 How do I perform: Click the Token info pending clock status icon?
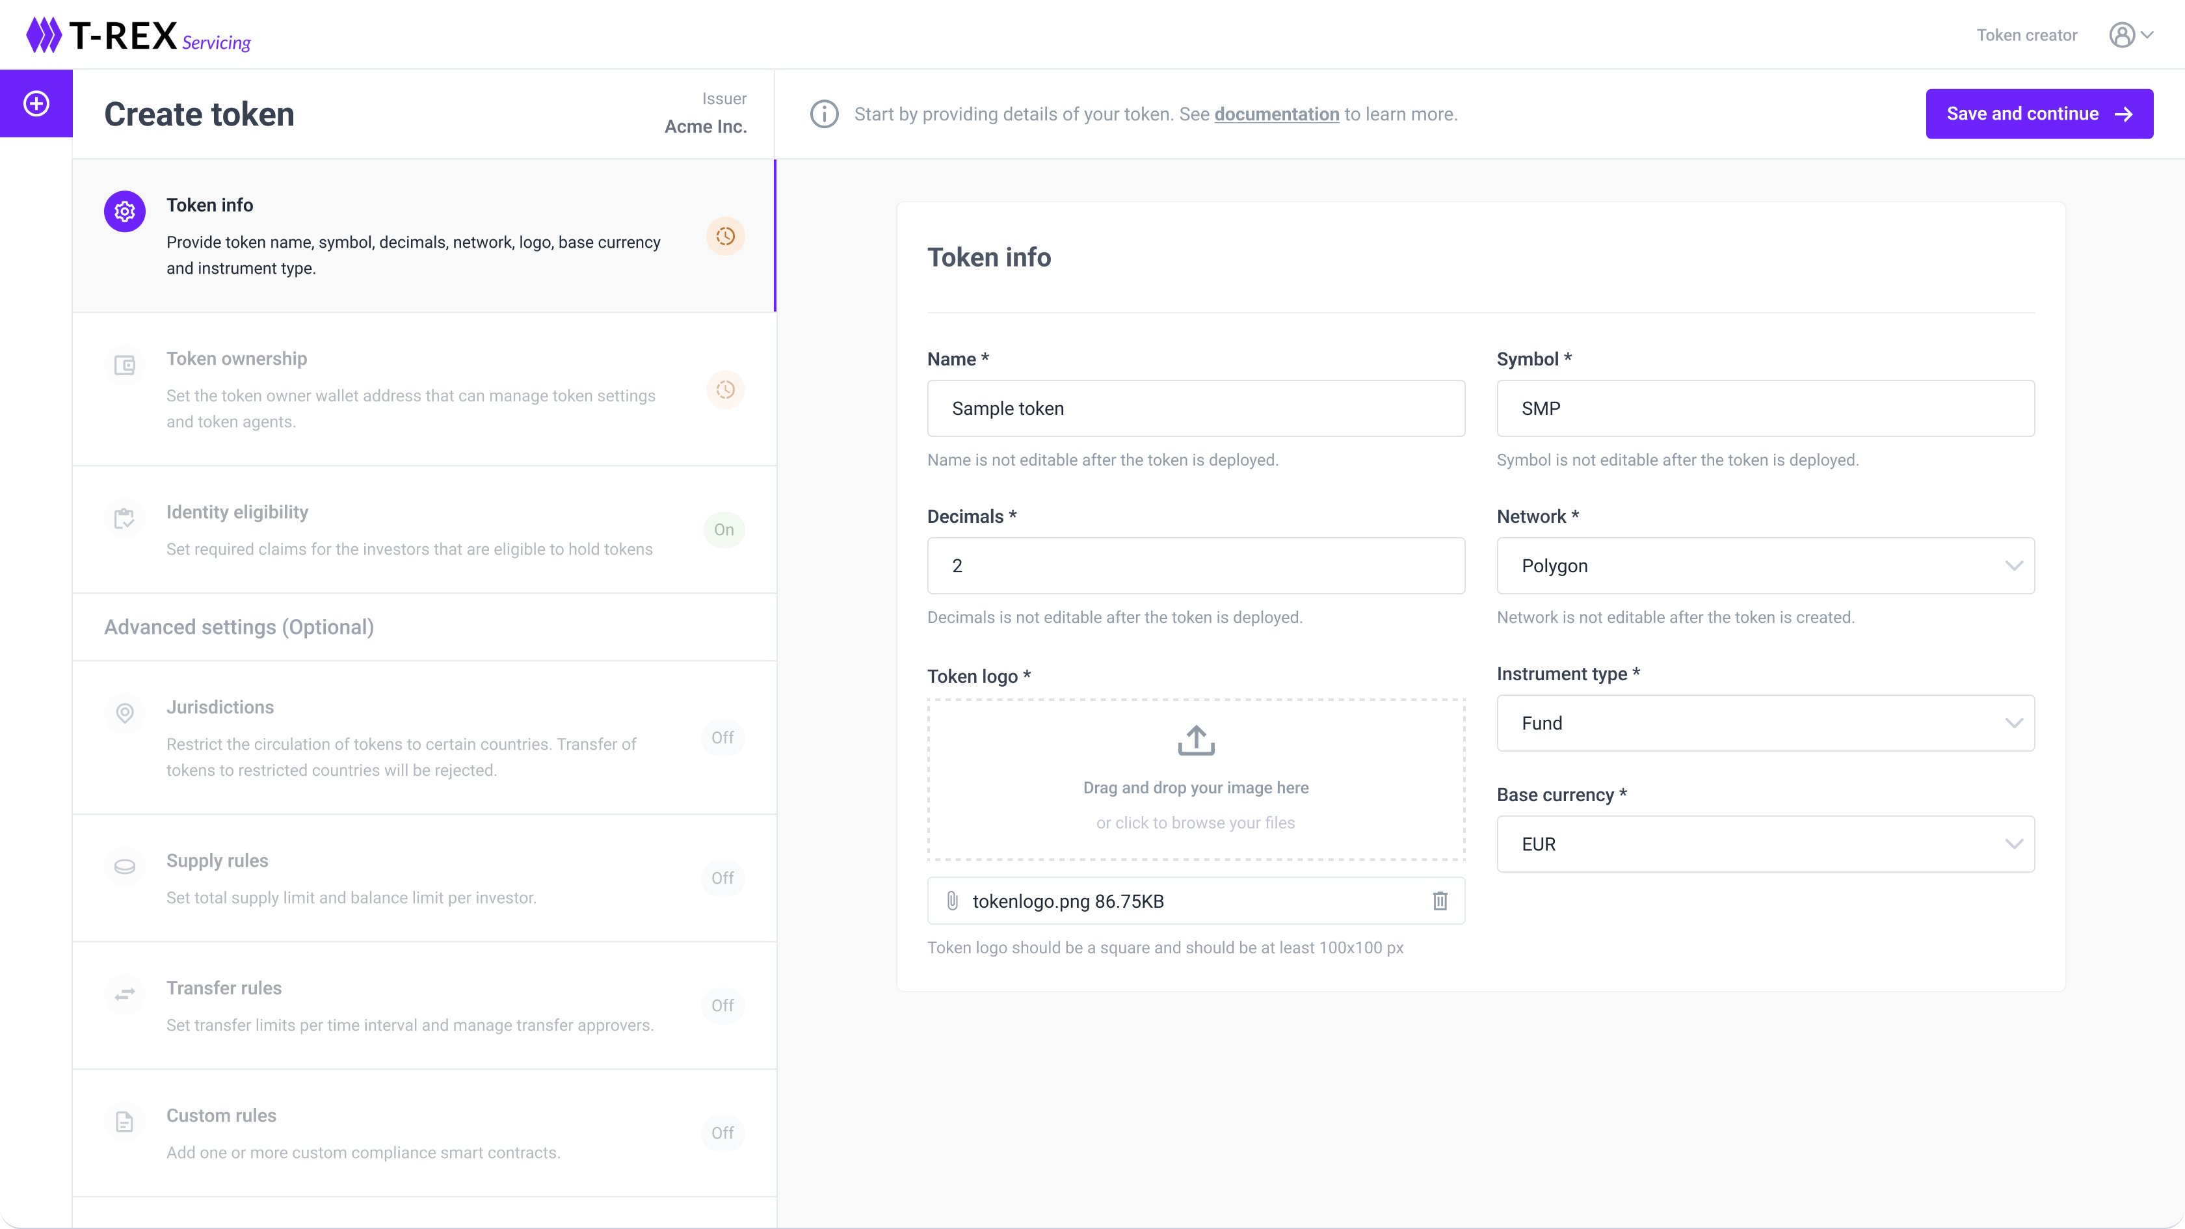725,237
